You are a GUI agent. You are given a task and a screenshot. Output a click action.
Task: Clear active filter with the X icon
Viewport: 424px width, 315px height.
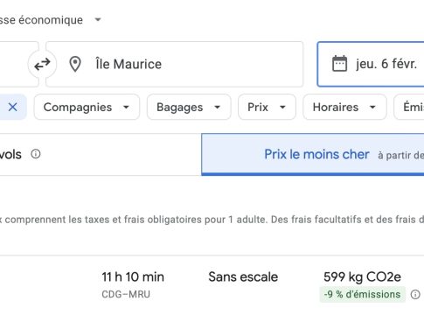[x=12, y=107]
